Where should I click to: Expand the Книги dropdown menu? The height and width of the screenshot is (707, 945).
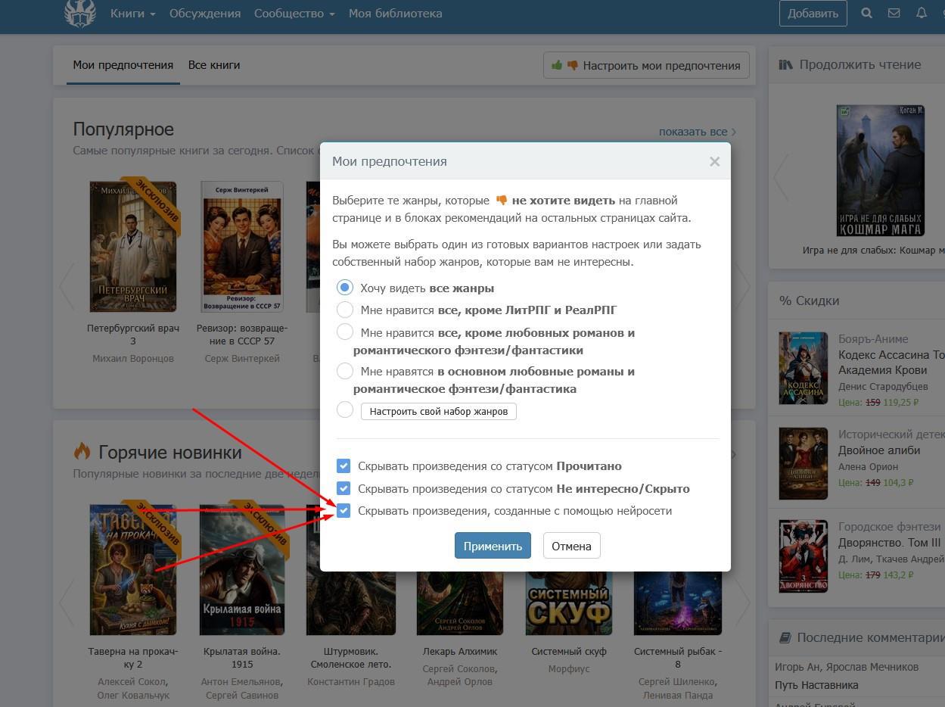[132, 14]
